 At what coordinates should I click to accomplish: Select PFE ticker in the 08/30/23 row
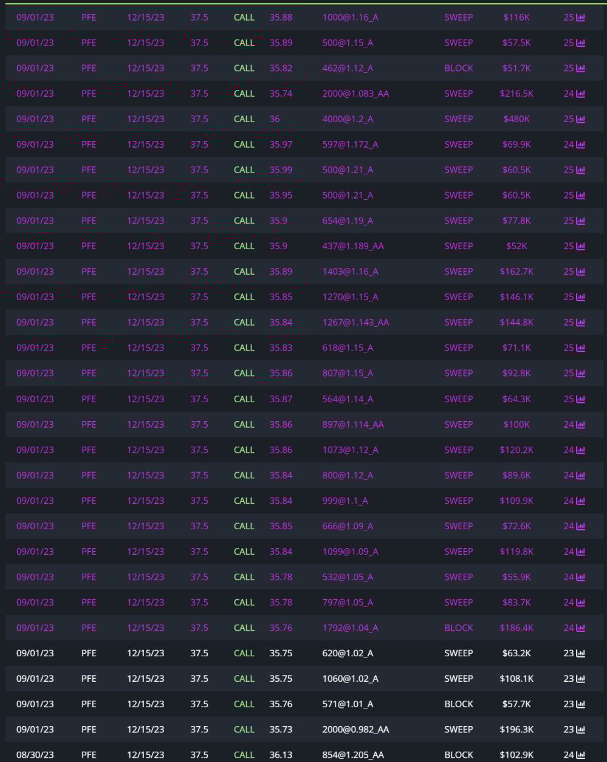[x=89, y=755]
